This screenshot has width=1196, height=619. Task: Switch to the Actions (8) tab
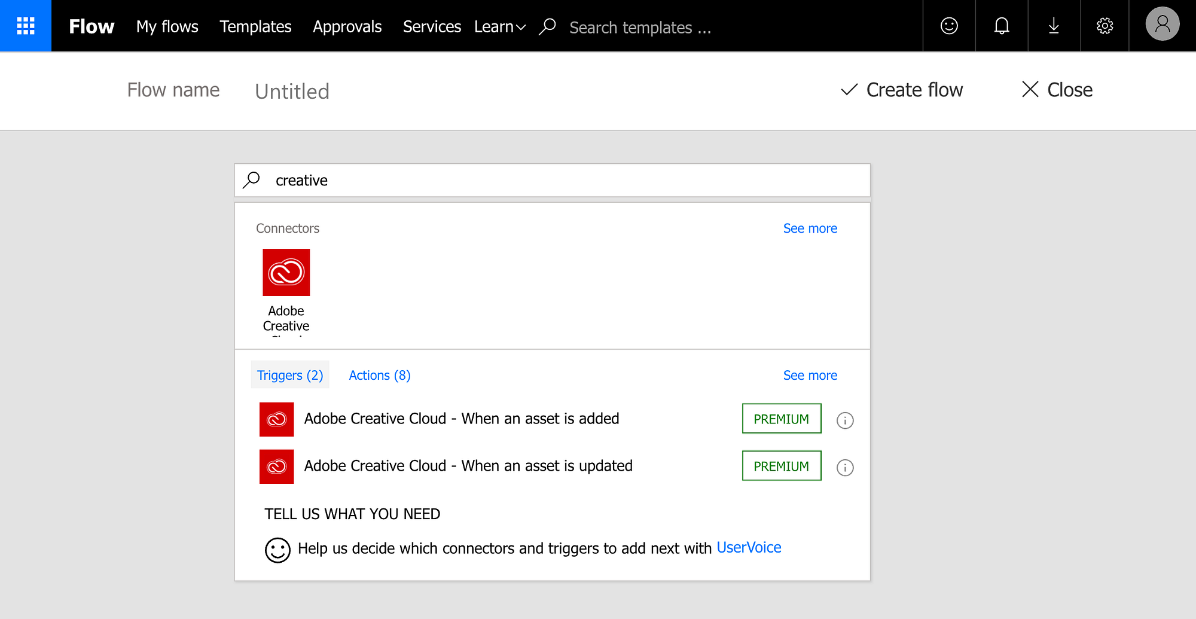[x=379, y=375]
